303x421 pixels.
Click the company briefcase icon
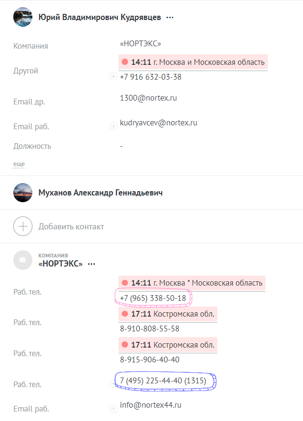click(x=23, y=260)
